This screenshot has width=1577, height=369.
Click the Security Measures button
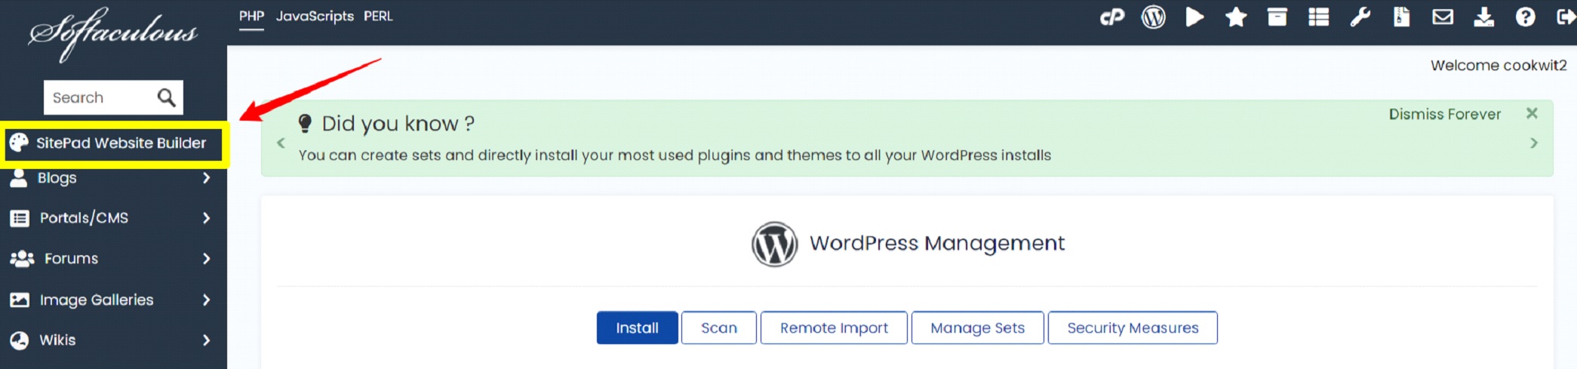click(1133, 327)
